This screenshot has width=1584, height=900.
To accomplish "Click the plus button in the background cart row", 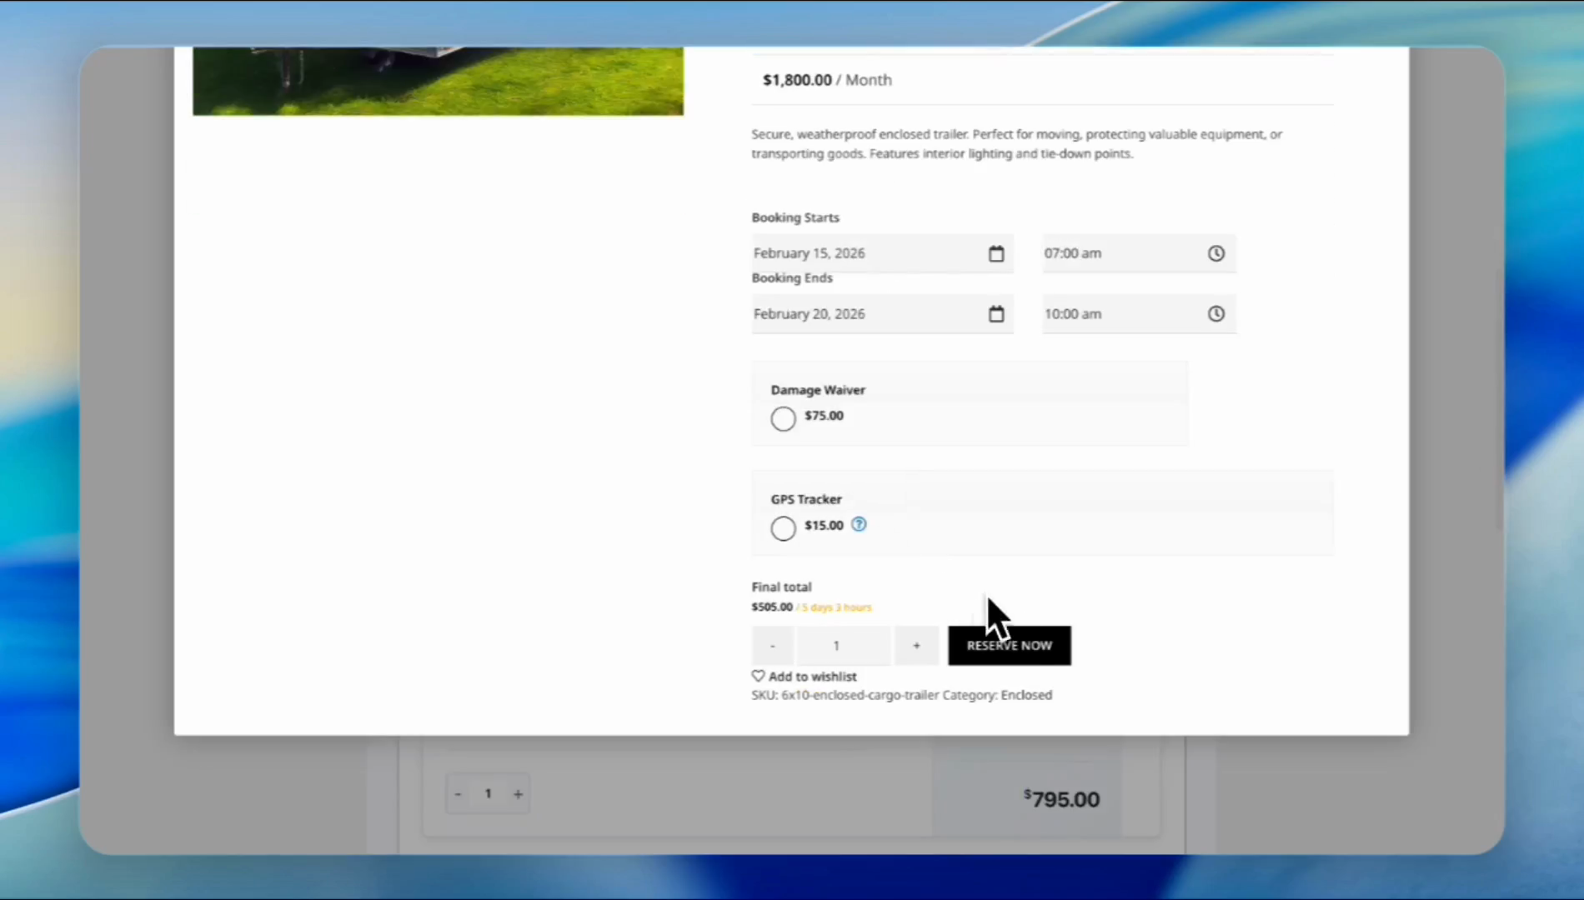I will 518,794.
